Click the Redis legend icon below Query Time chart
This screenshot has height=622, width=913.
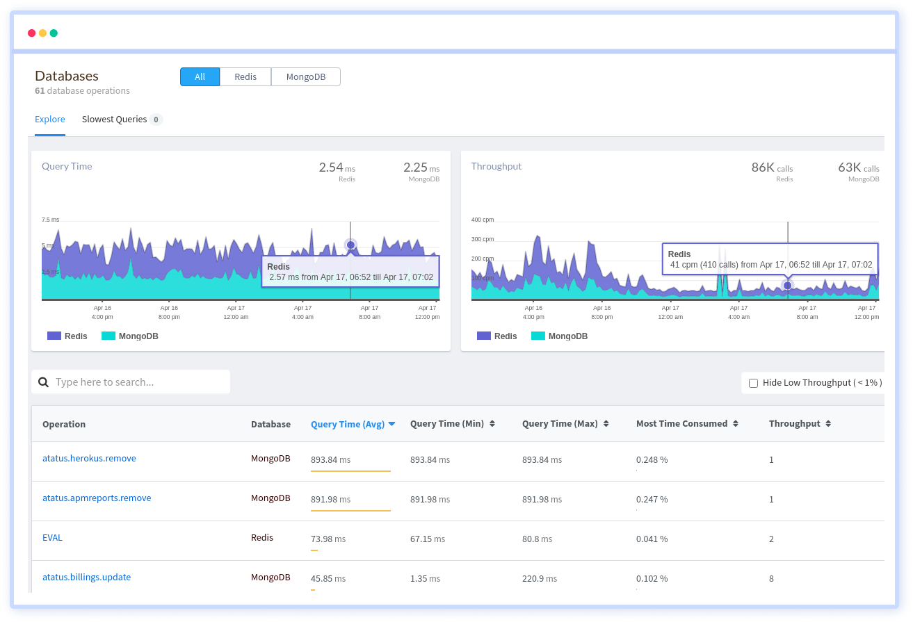[x=51, y=336]
